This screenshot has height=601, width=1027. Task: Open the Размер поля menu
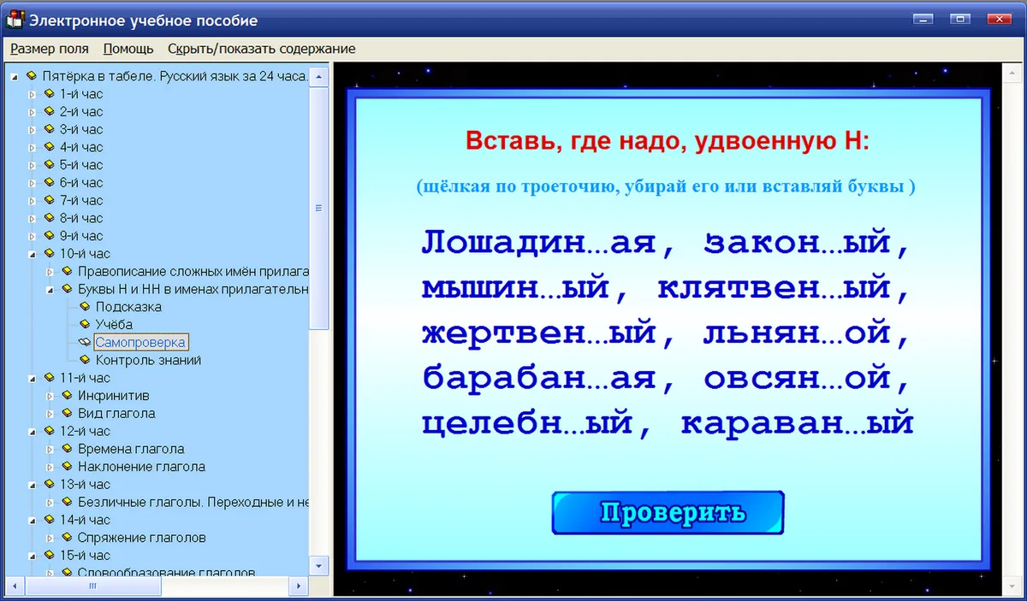(50, 49)
